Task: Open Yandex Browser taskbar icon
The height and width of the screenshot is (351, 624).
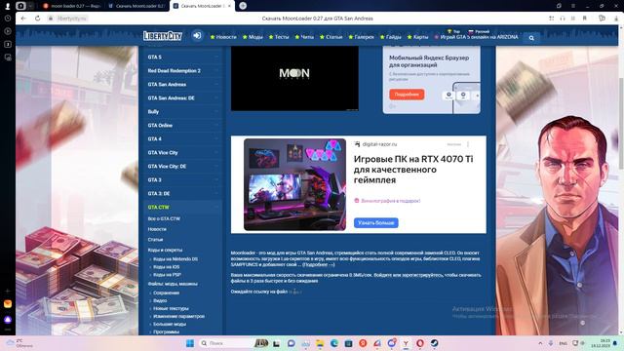Action: (406, 343)
